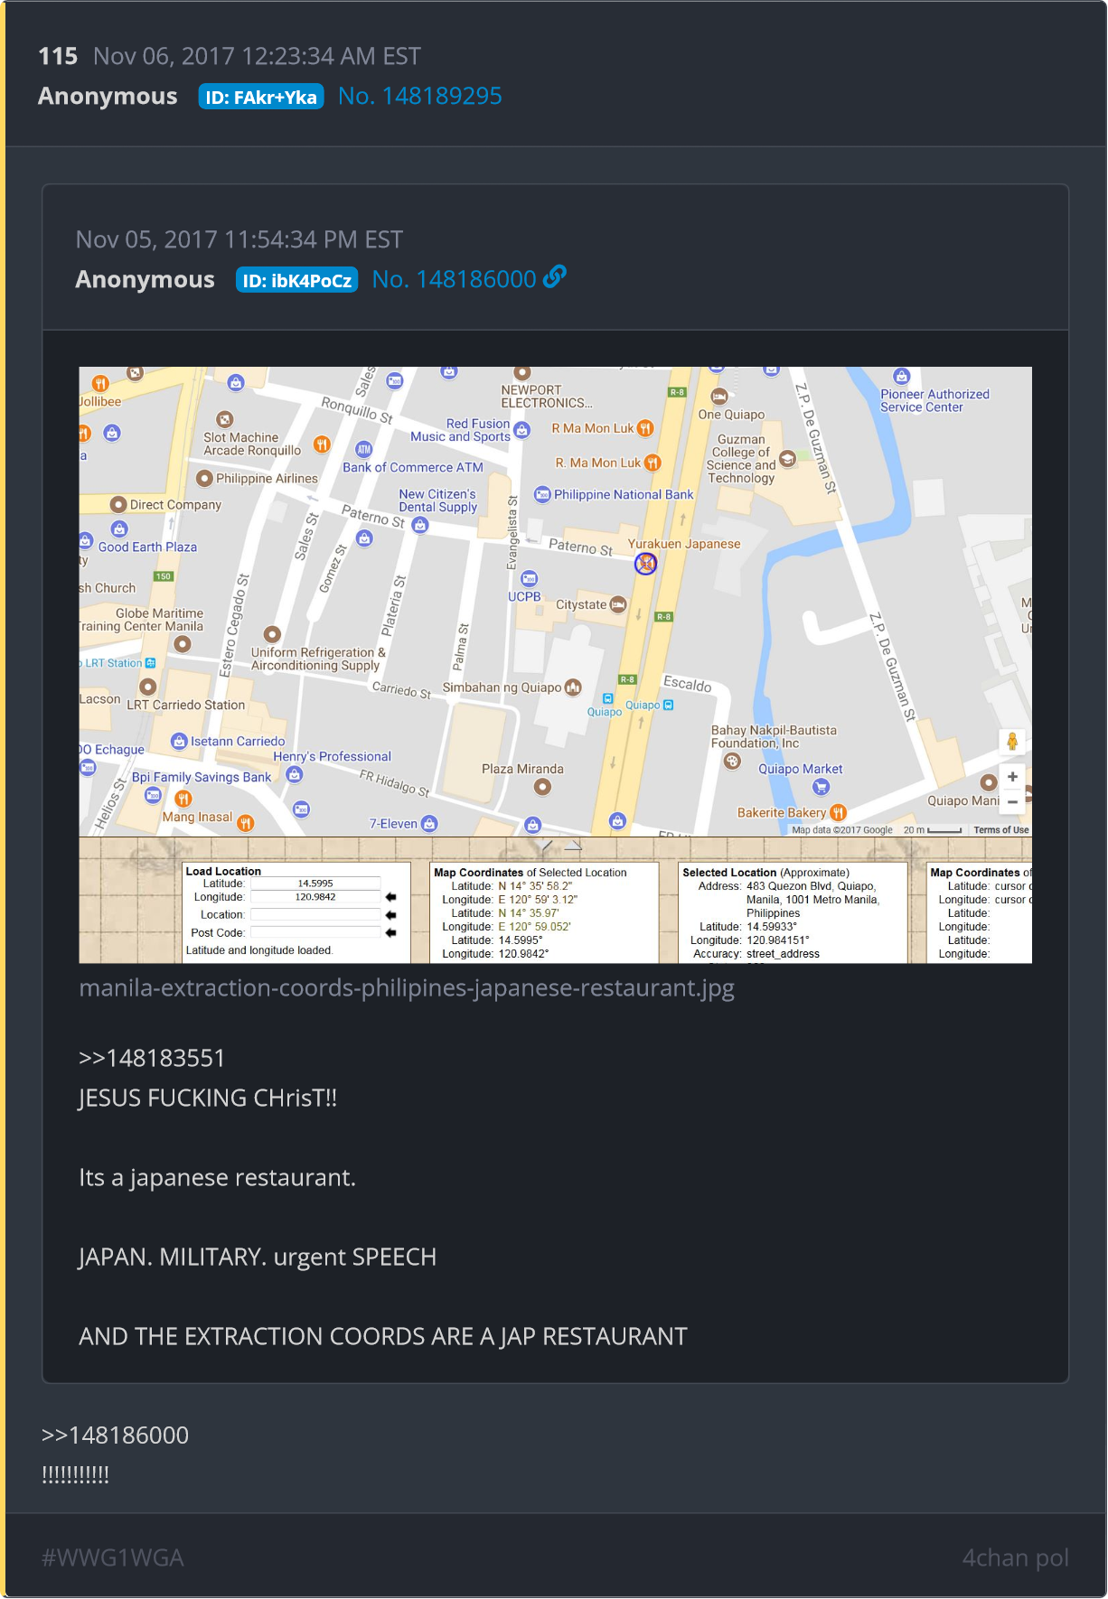Click the Street View pegman on the map
The height and width of the screenshot is (1599, 1108).
[x=1012, y=742]
